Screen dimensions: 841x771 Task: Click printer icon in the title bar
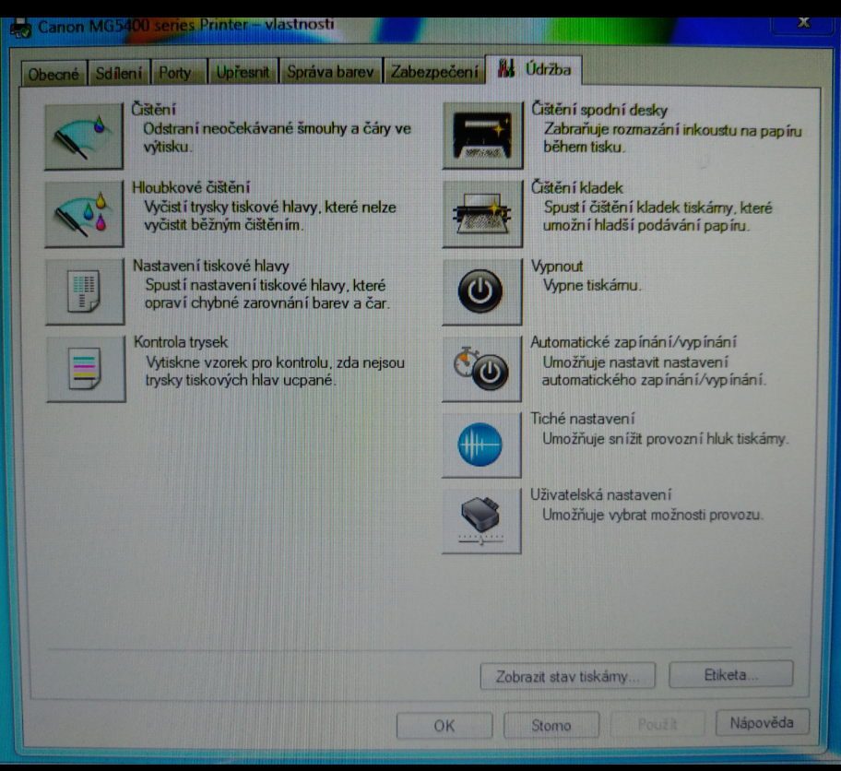pyautogui.click(x=21, y=28)
